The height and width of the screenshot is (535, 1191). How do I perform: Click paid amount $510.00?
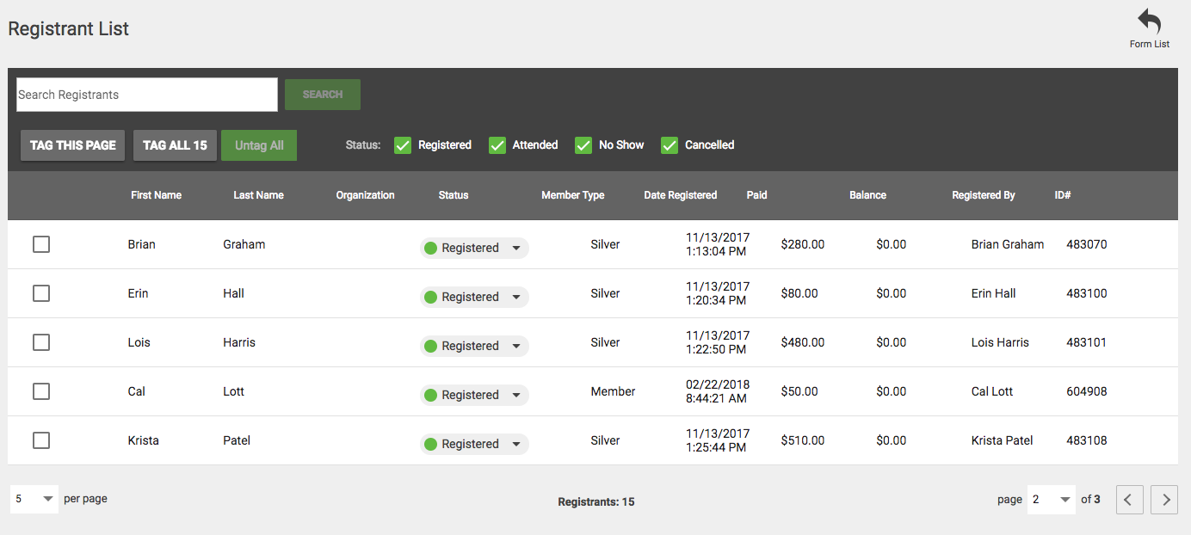(x=803, y=440)
